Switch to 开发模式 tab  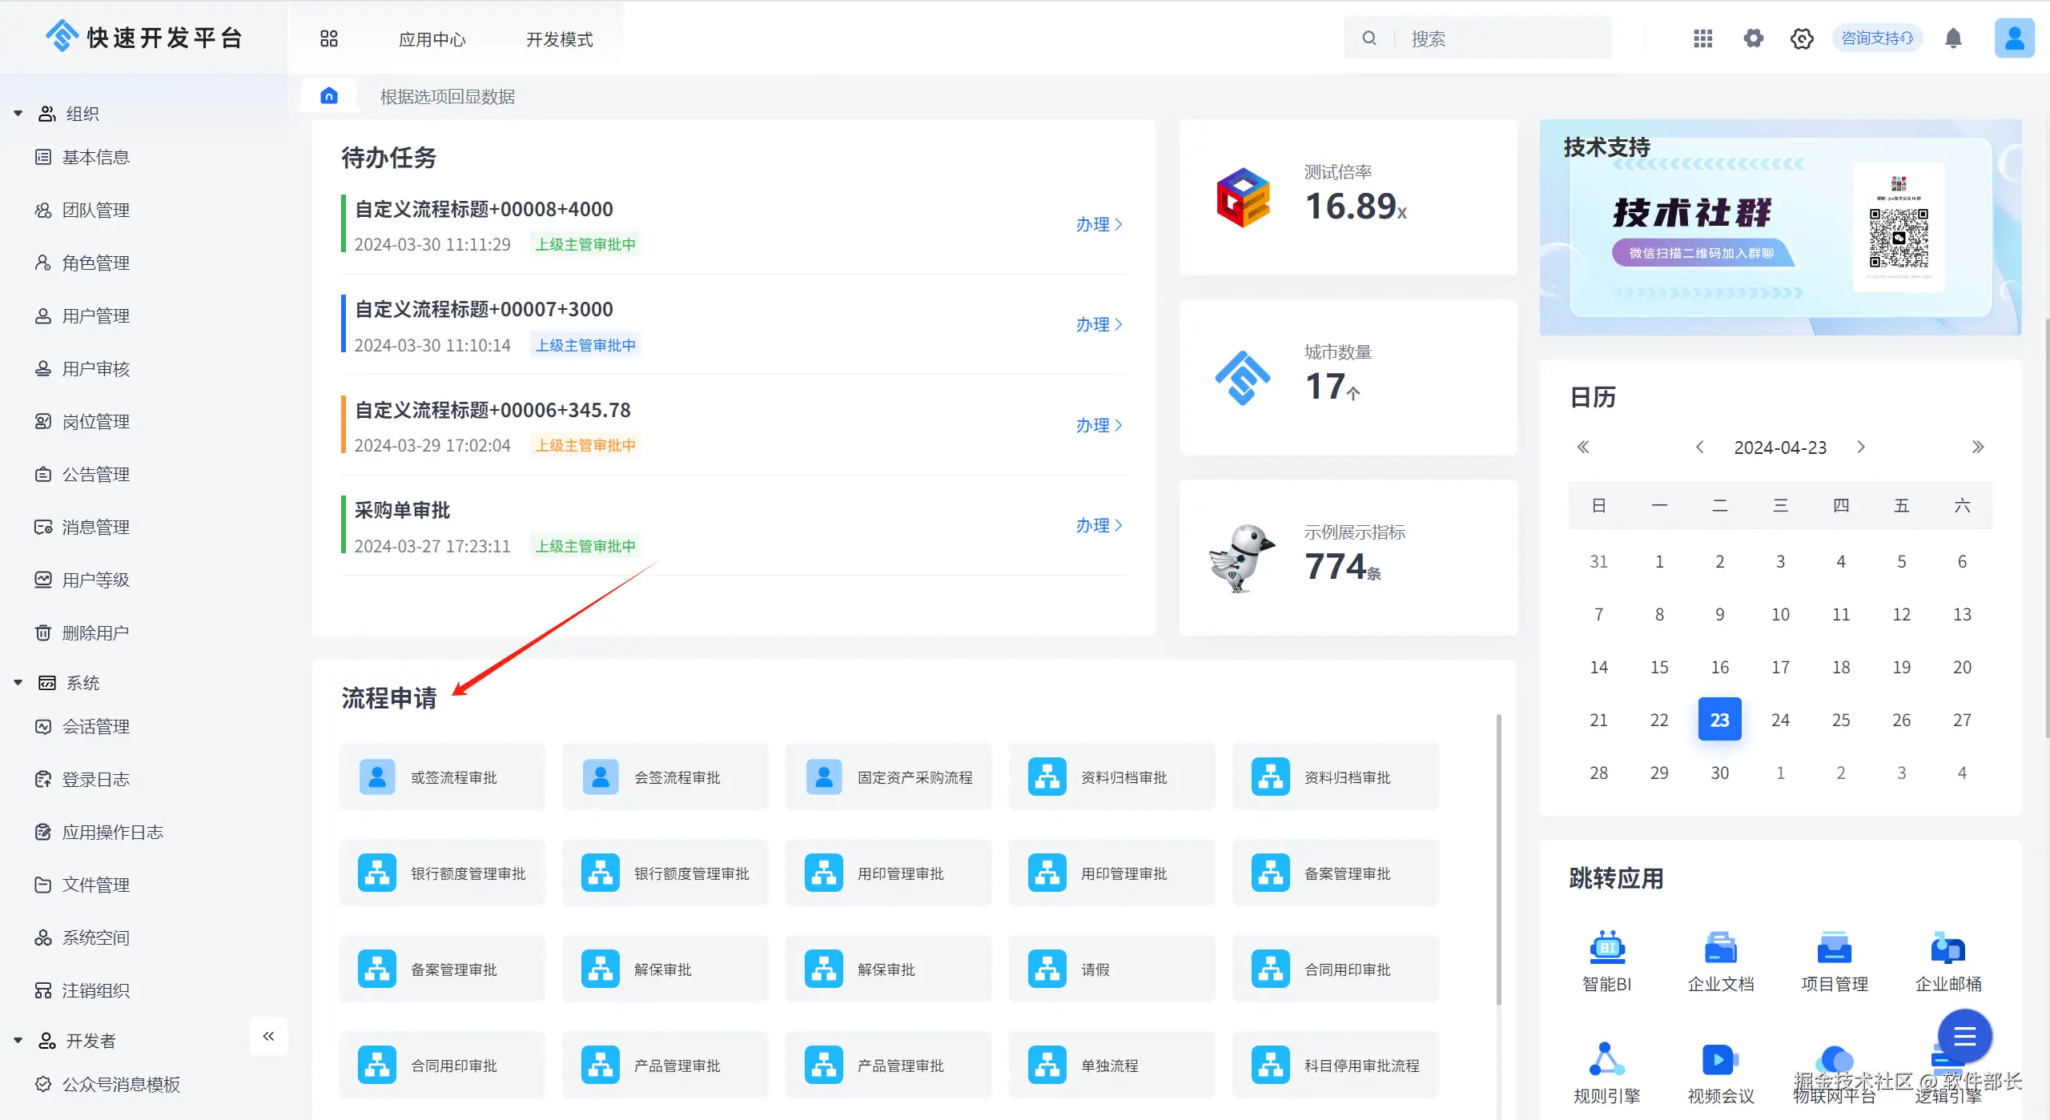[559, 39]
